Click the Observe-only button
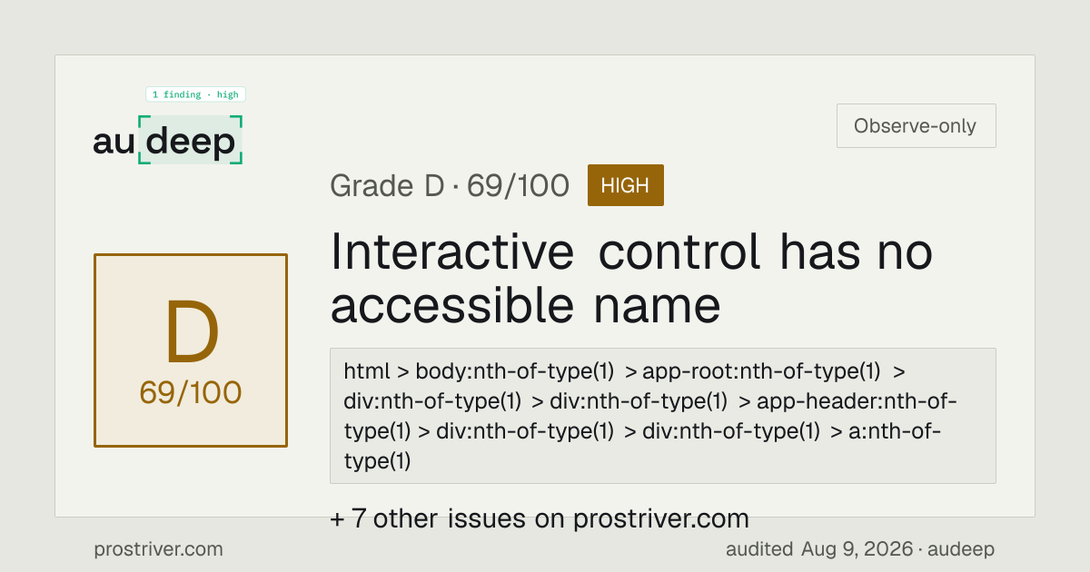This screenshot has height=572, width=1090. click(916, 126)
